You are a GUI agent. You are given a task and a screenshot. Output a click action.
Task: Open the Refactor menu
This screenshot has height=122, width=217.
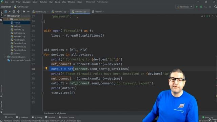coord(43,2)
